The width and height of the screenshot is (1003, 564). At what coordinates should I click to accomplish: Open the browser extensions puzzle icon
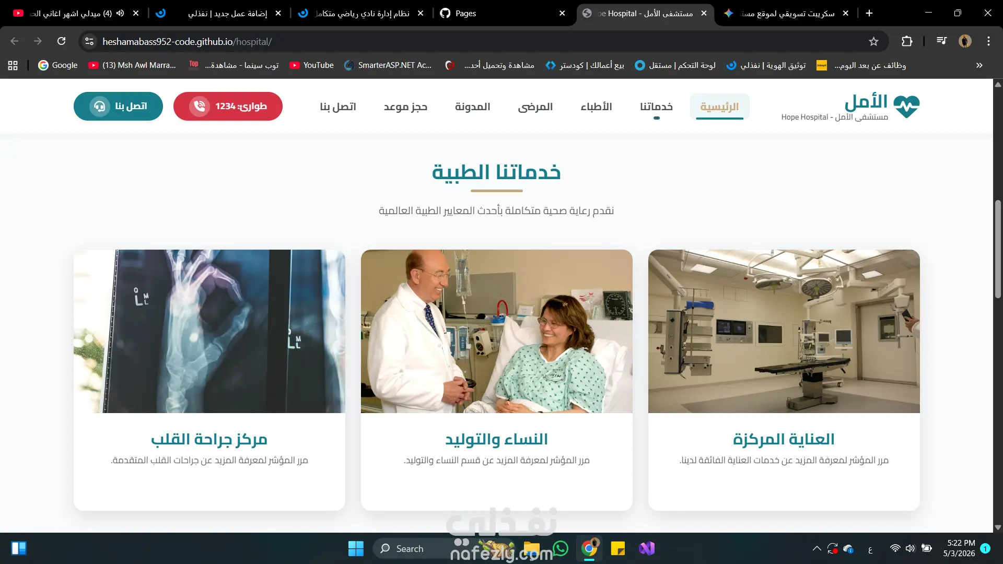907,41
